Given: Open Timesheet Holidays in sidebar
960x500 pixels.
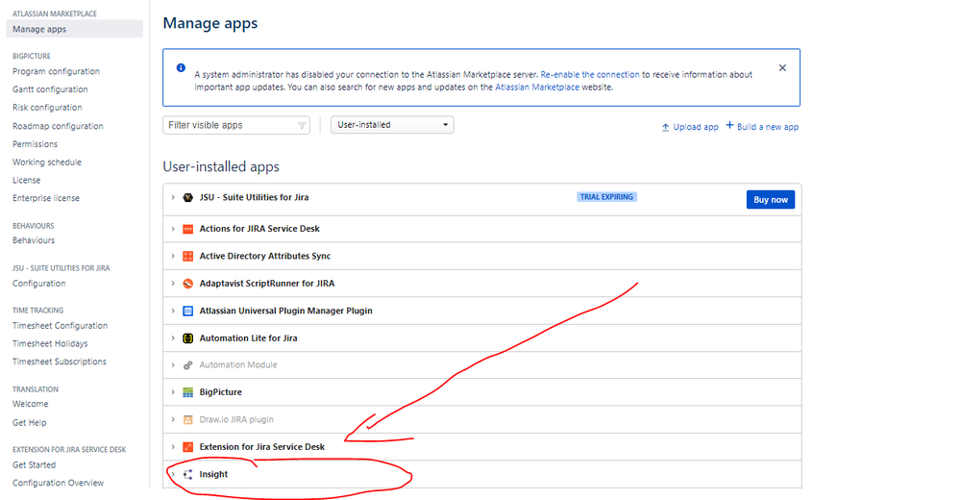Looking at the screenshot, I should coord(50,344).
